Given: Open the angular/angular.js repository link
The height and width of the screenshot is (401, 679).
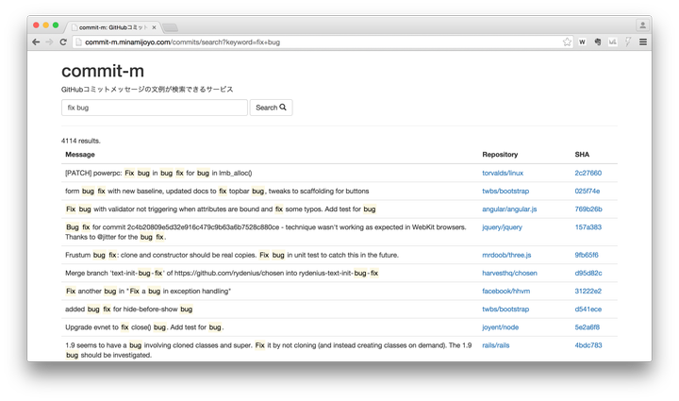Looking at the screenshot, I should coord(509,209).
